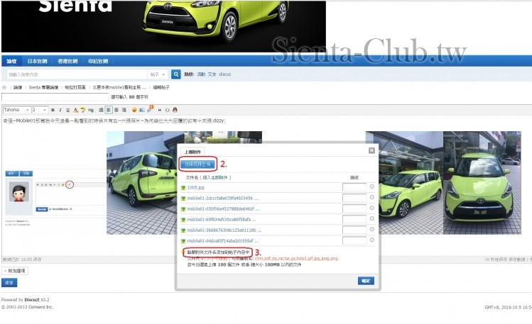Viewport: 532px width, 324px height.
Task: Click the post title input field
Action: (x=55, y=97)
